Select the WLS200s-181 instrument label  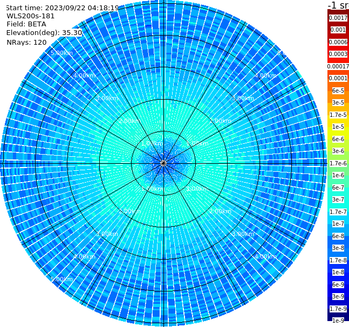click(x=31, y=16)
